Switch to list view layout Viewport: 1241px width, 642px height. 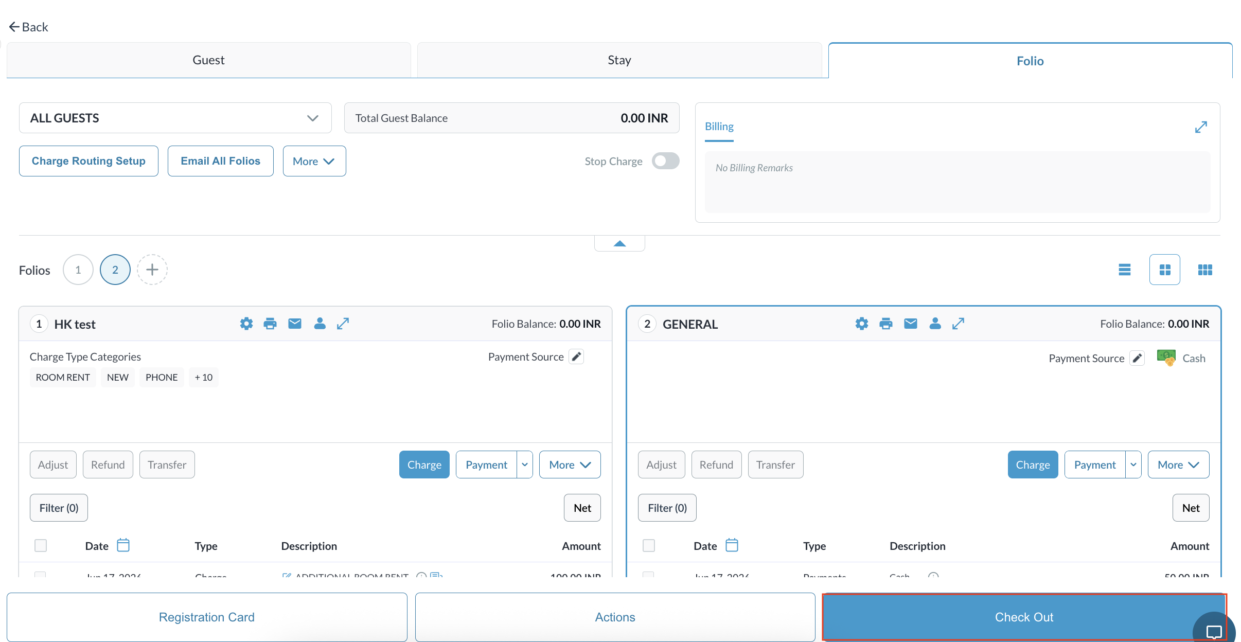coord(1125,270)
